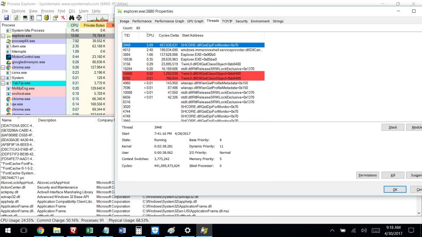
Task: Show hidden icons chevron in system tray
Action: (x=332, y=231)
